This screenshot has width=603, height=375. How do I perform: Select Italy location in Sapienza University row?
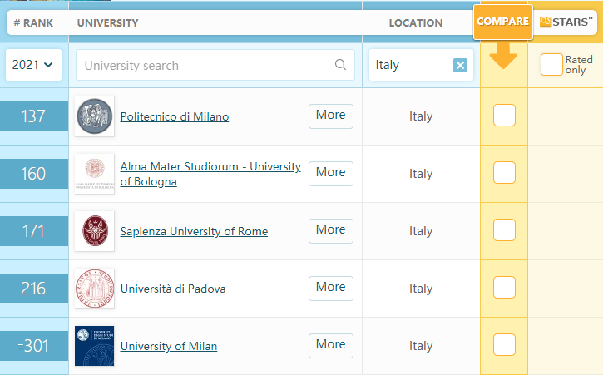coord(421,231)
